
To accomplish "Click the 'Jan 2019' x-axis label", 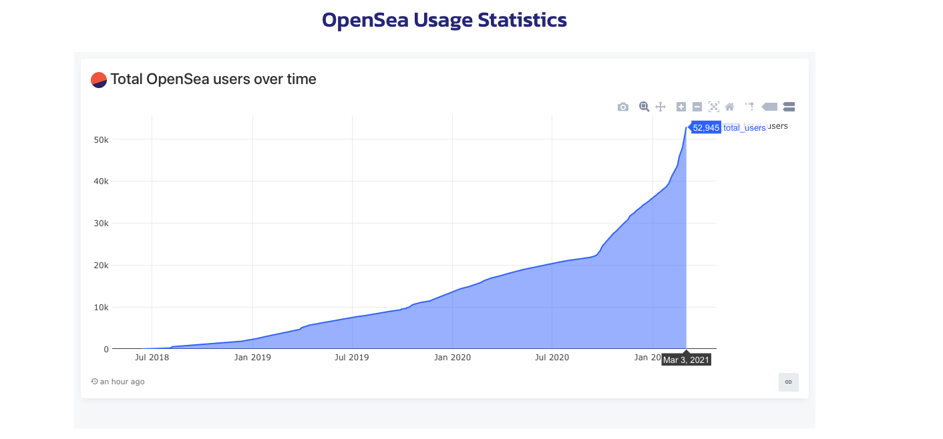I will (252, 358).
